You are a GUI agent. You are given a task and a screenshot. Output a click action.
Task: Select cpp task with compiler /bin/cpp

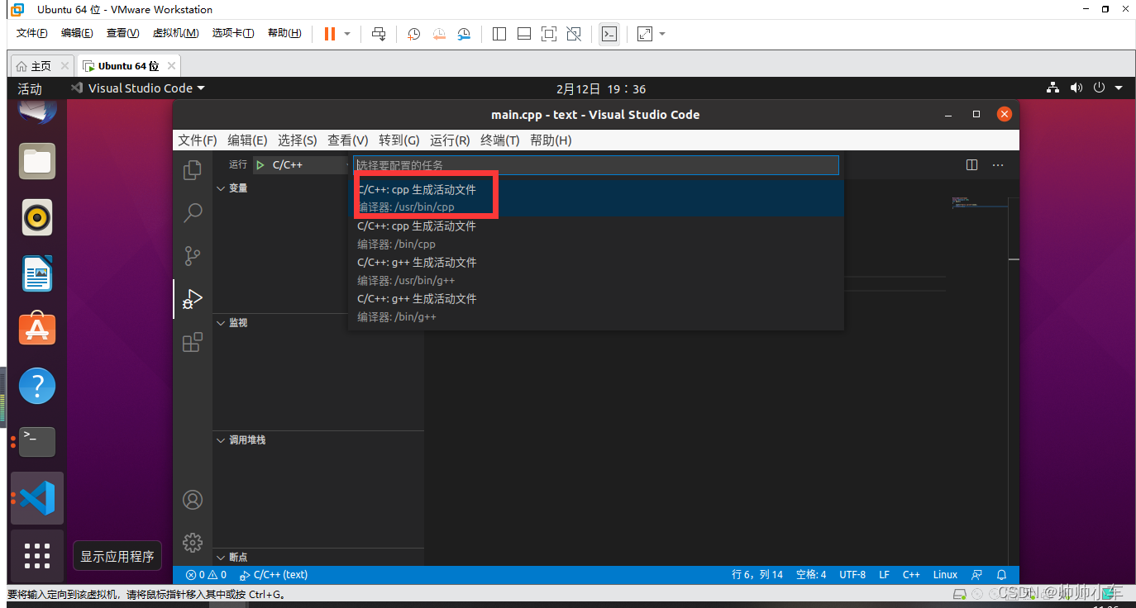596,235
